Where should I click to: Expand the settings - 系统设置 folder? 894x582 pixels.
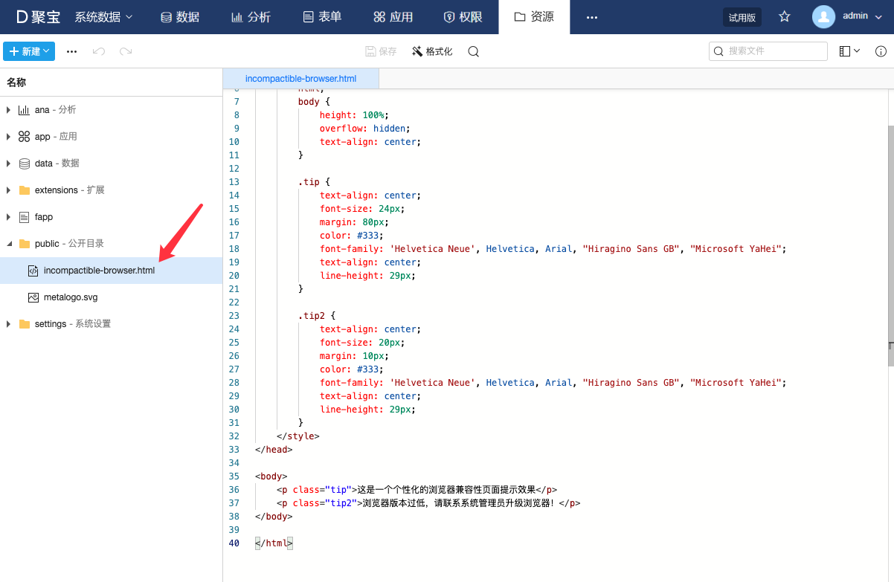pos(8,324)
